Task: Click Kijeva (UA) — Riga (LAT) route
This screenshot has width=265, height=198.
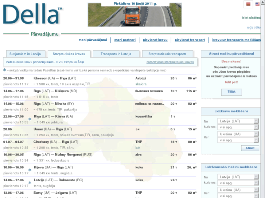Action: click(54, 167)
